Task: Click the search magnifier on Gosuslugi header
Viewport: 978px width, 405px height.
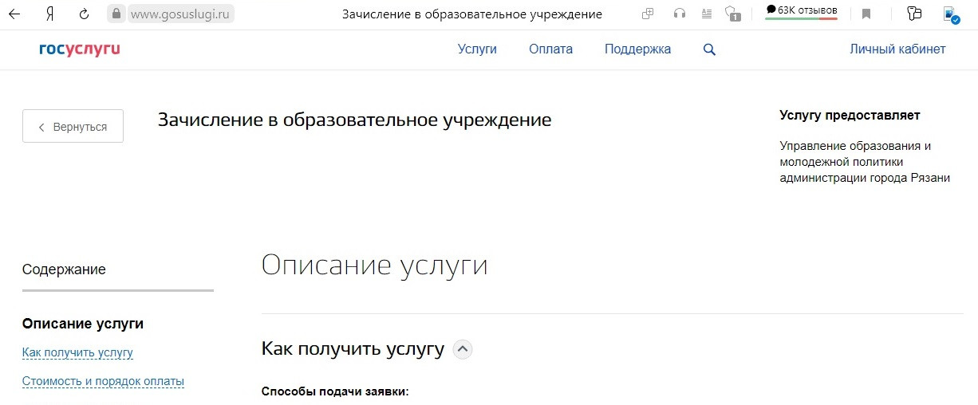Action: click(709, 49)
